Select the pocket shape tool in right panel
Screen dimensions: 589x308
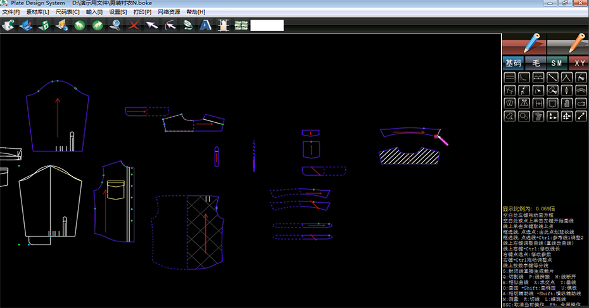(x=552, y=103)
